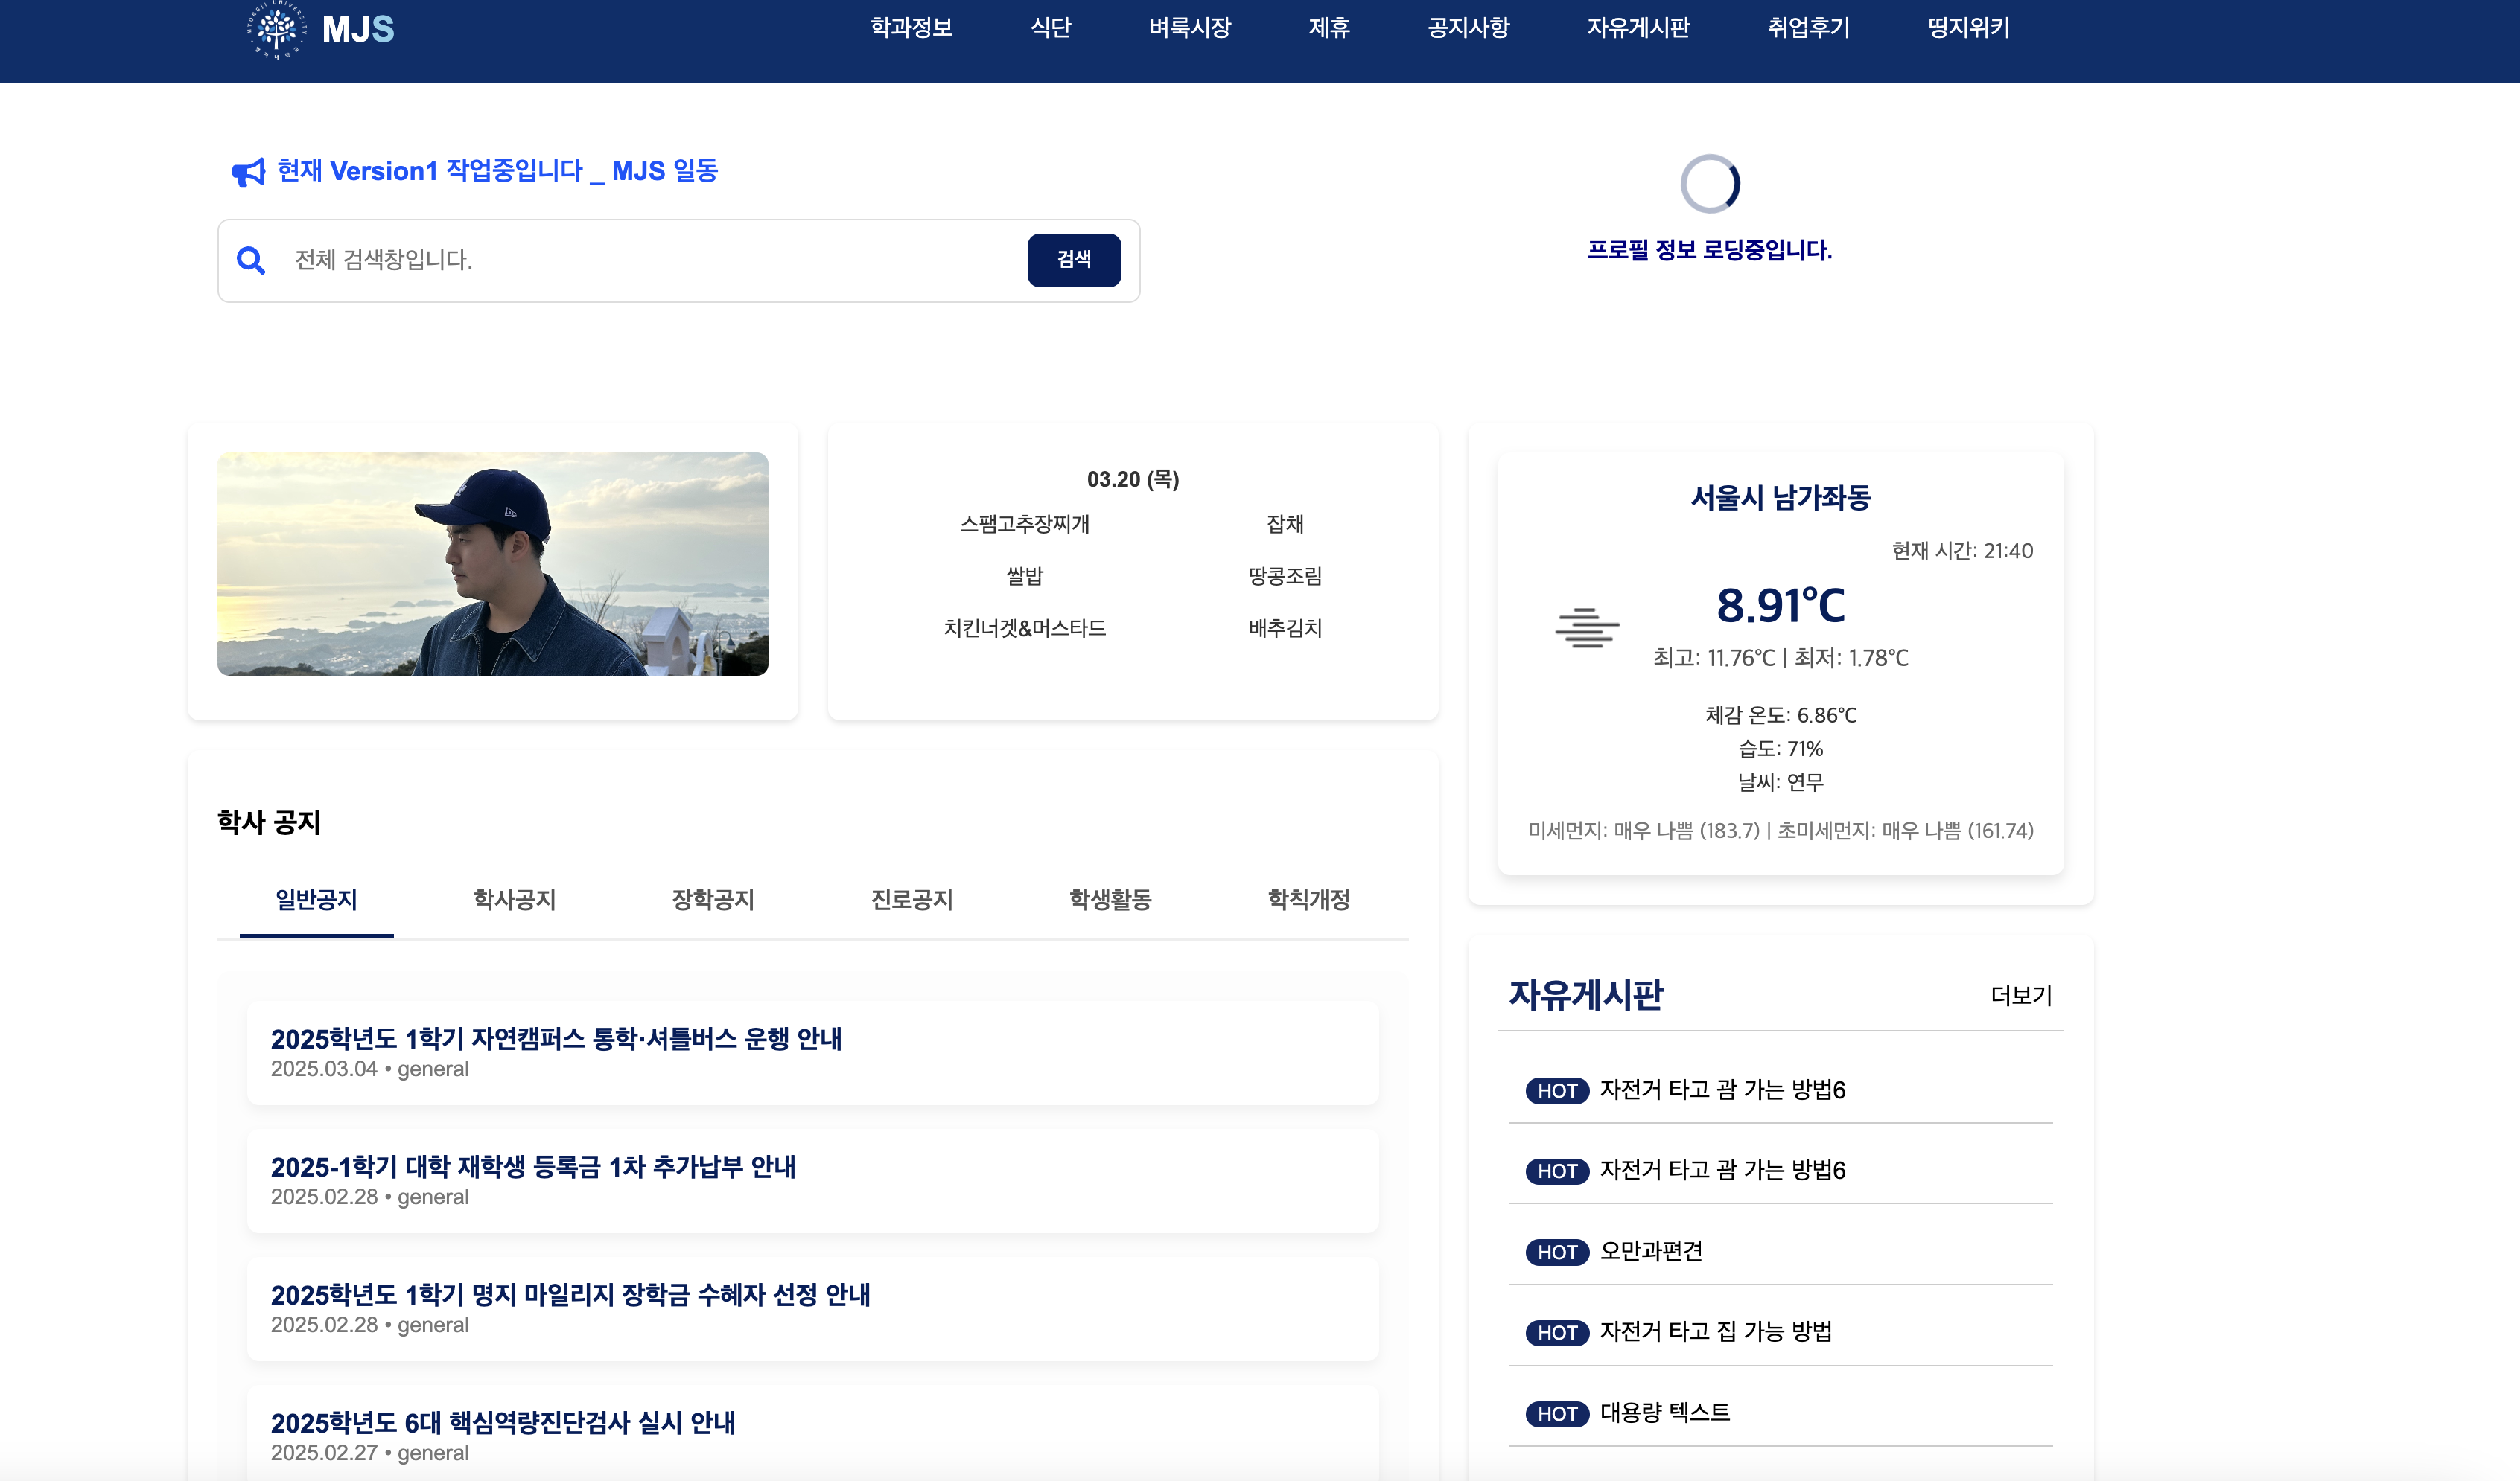Click the MJS university logo icon
Viewport: 2520px width, 1481px height.
(277, 30)
